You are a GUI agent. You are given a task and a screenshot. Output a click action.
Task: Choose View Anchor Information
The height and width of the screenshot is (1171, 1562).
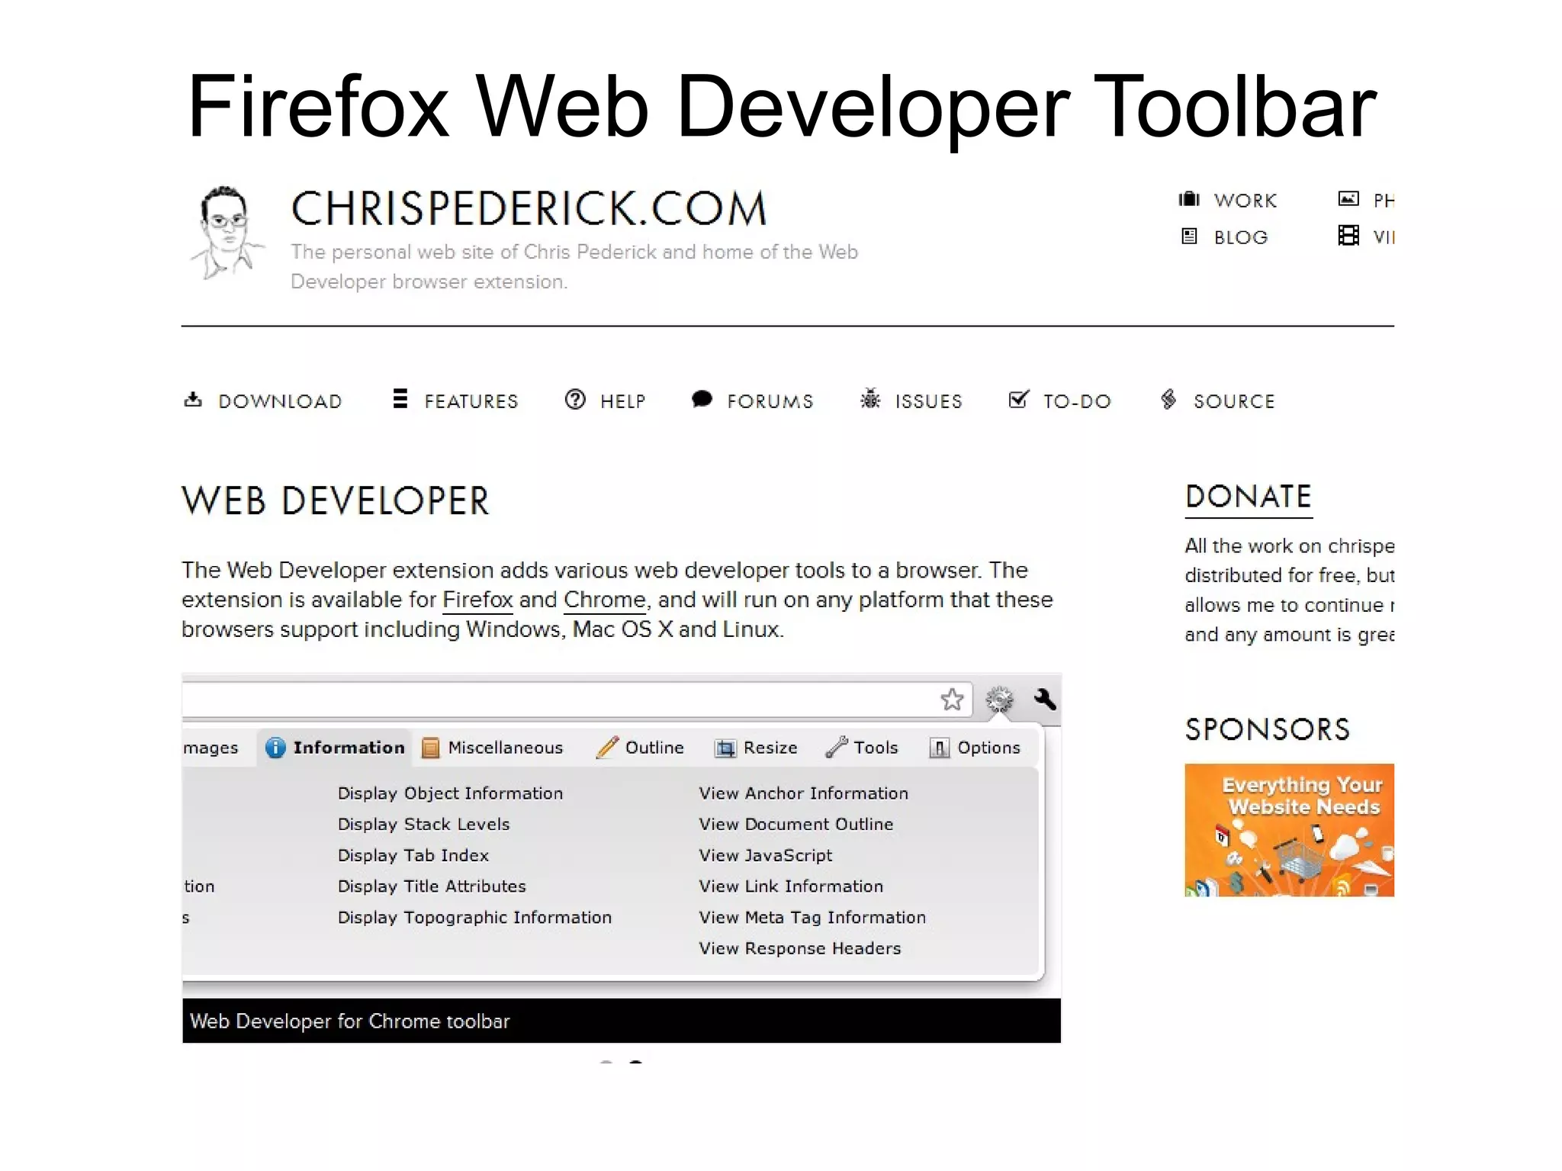803,793
